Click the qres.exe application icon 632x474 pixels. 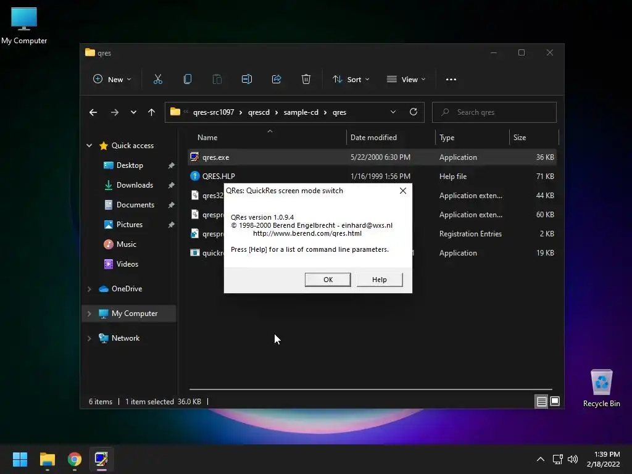194,157
